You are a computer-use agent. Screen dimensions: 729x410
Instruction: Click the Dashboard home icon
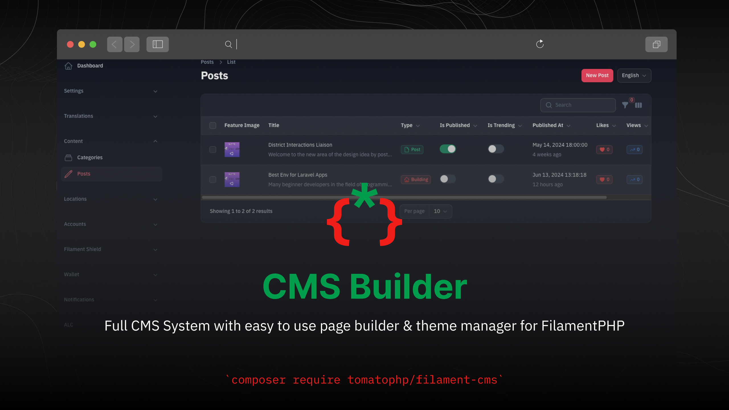click(68, 65)
